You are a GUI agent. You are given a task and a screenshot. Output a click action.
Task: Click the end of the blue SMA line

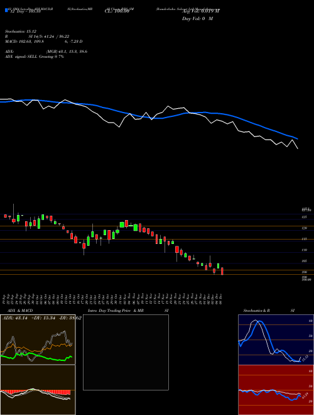(298, 139)
